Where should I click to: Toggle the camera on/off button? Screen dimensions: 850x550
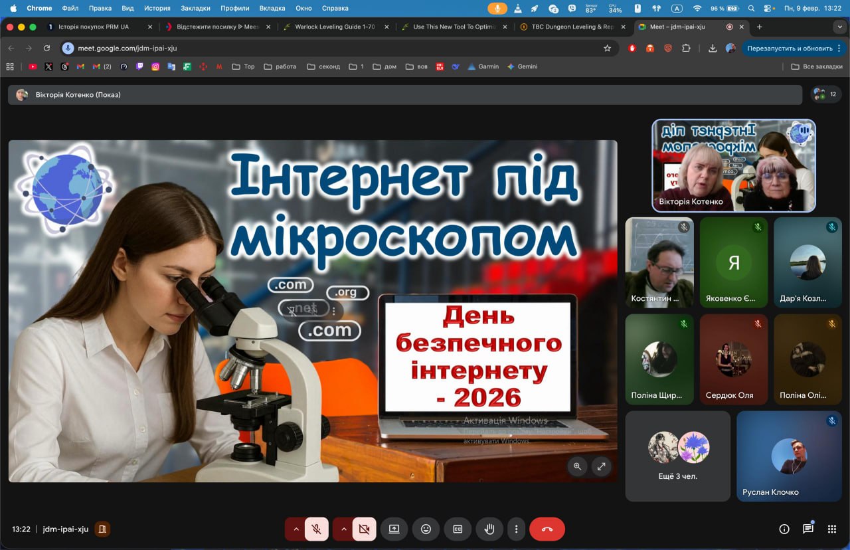click(364, 529)
